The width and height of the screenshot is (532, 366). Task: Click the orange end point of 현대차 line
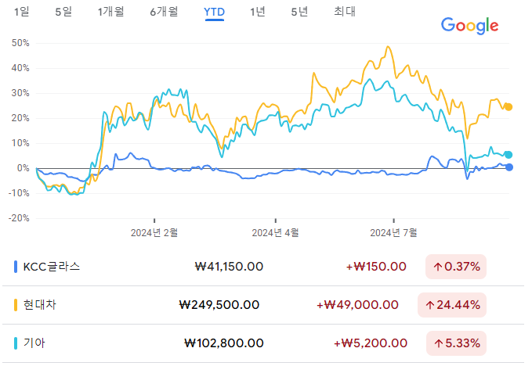point(508,107)
